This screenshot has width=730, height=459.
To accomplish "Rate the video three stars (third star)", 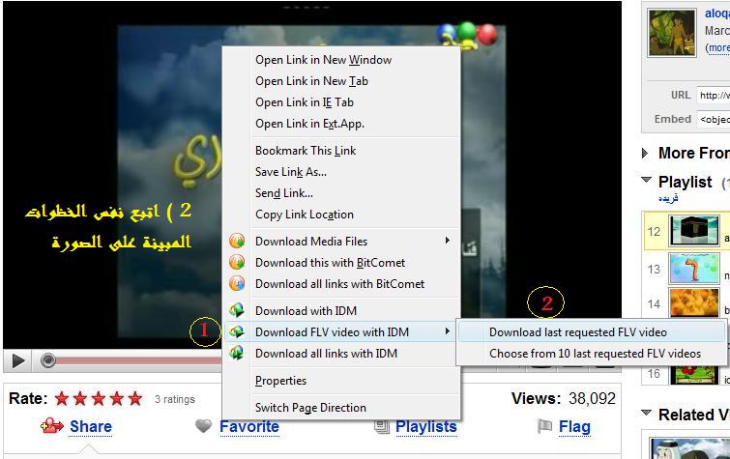I will [99, 398].
